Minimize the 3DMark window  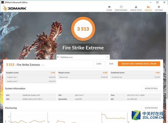coord(150,2)
